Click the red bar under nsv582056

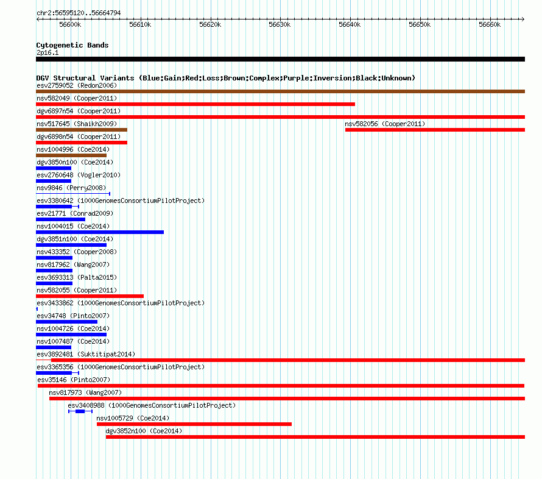[x=435, y=130]
